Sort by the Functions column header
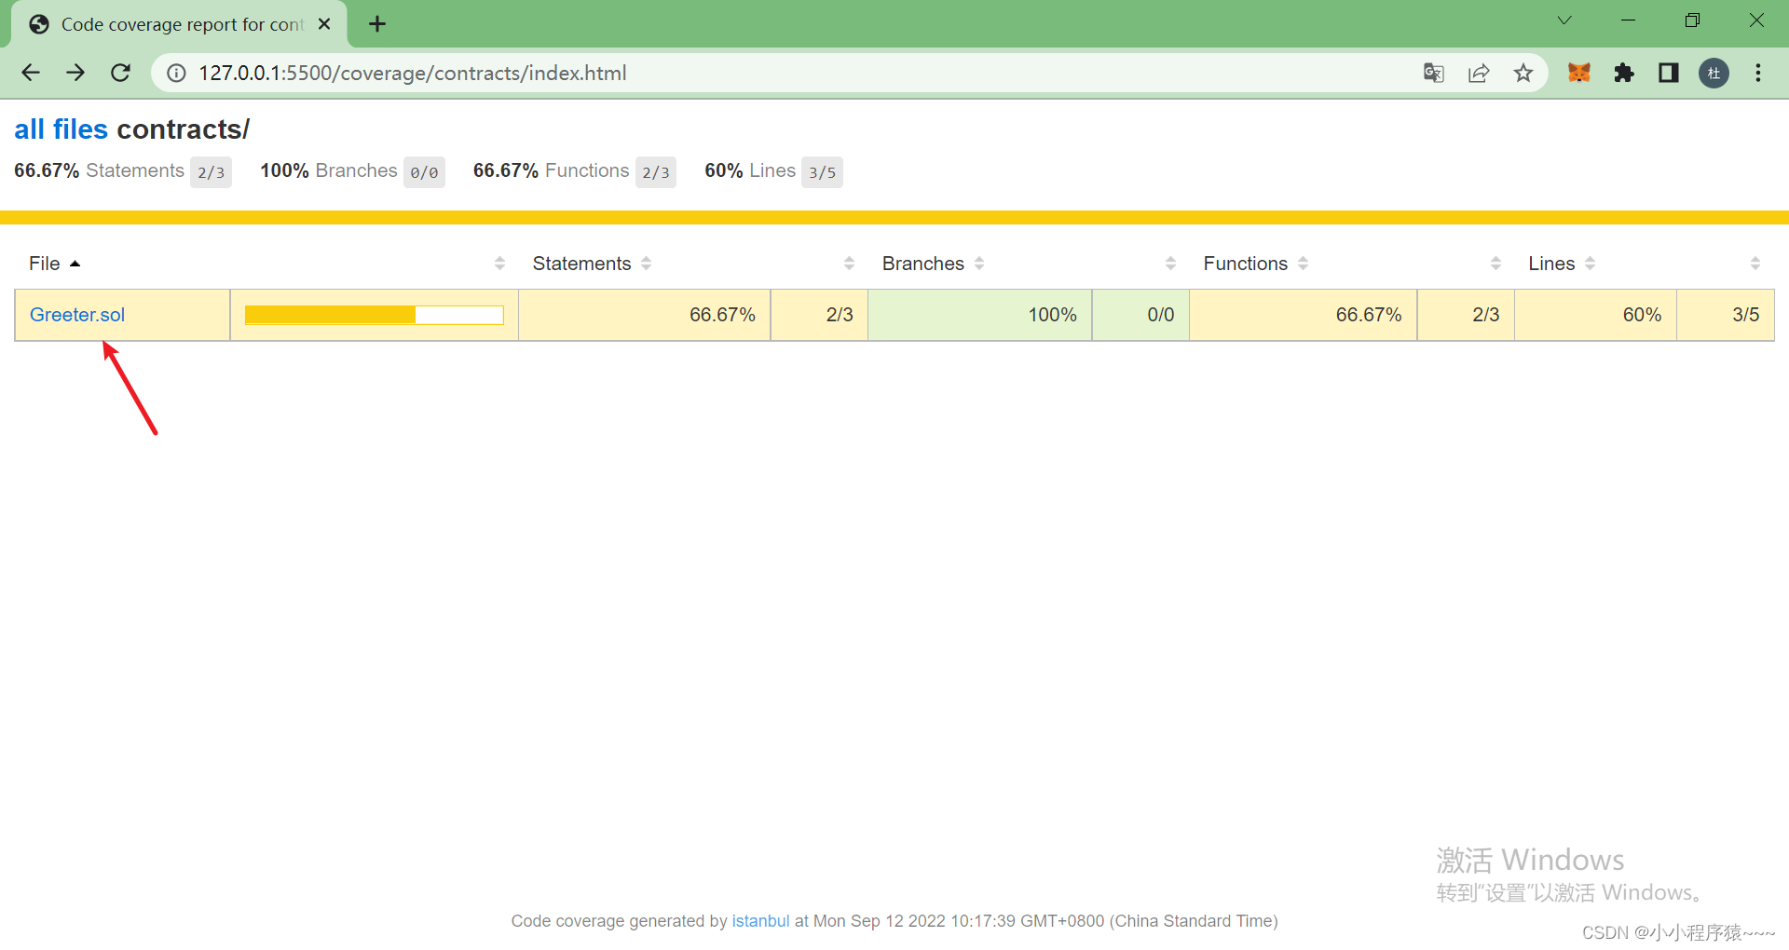 pos(1255,264)
